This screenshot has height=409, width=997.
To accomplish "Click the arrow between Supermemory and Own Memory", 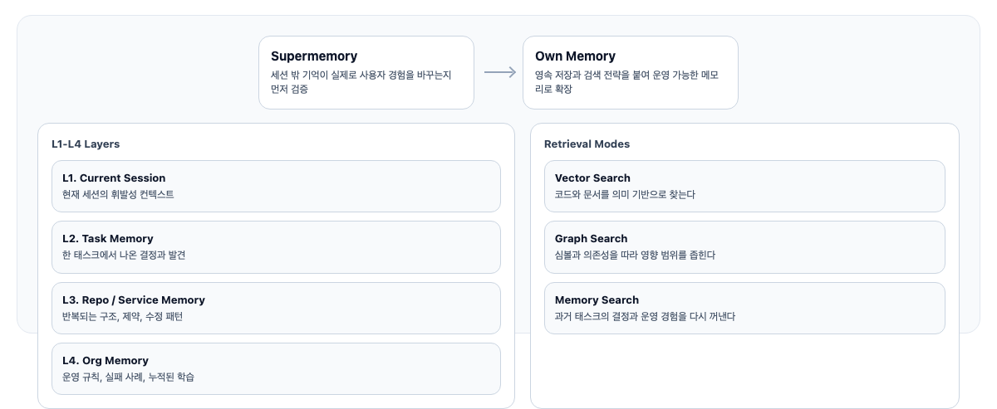I will [x=499, y=72].
